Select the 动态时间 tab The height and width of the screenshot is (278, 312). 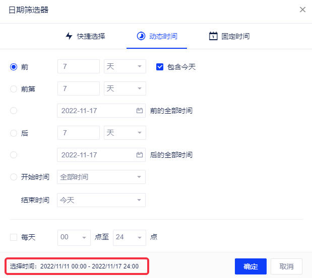(157, 36)
